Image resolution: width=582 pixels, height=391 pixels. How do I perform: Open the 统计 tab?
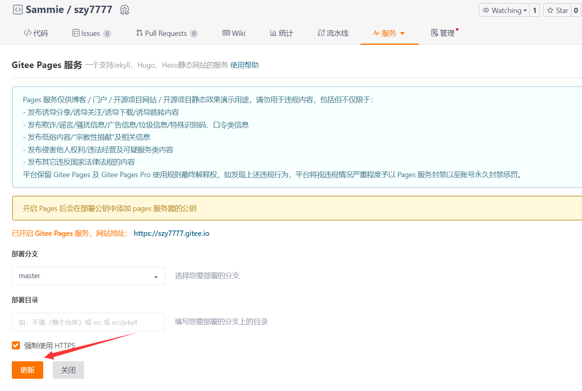pos(281,33)
